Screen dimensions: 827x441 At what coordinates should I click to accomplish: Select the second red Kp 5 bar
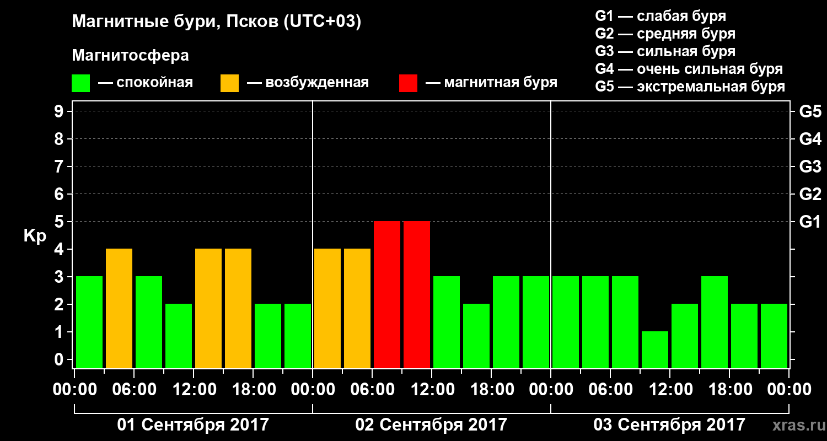pos(417,294)
